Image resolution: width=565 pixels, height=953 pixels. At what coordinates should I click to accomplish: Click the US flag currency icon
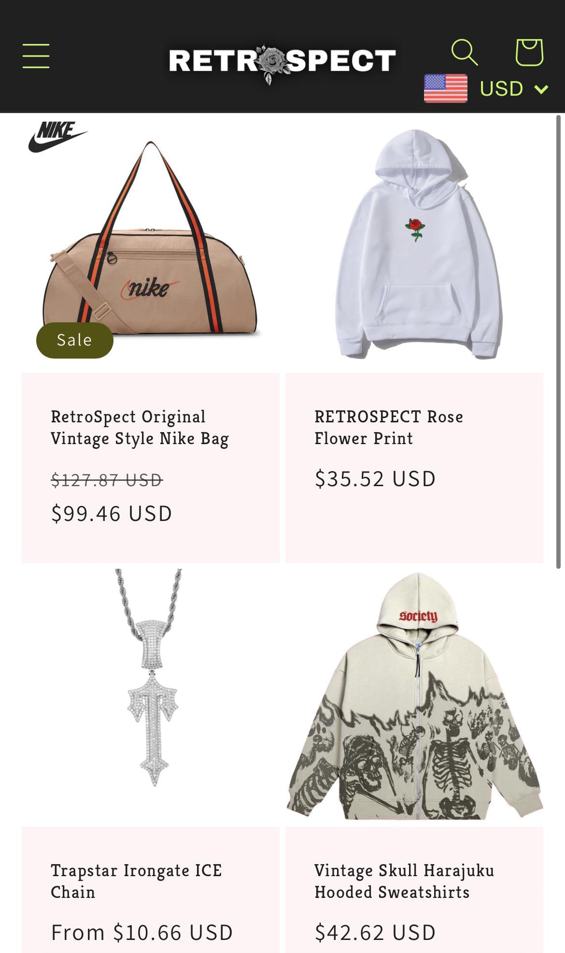445,88
